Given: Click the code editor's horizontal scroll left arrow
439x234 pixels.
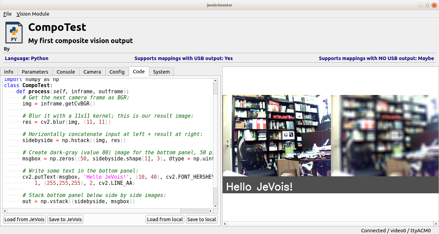Looking at the screenshot, I should pyautogui.click(x=5, y=211).
